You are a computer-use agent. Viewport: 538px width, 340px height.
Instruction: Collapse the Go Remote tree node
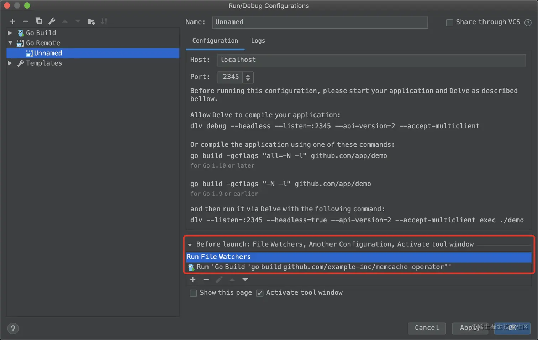tap(10, 43)
